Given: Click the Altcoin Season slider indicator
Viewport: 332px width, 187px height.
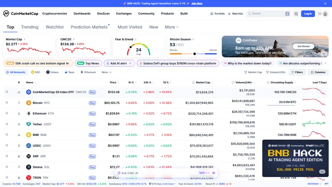Looking at the screenshot, I should [195, 54].
